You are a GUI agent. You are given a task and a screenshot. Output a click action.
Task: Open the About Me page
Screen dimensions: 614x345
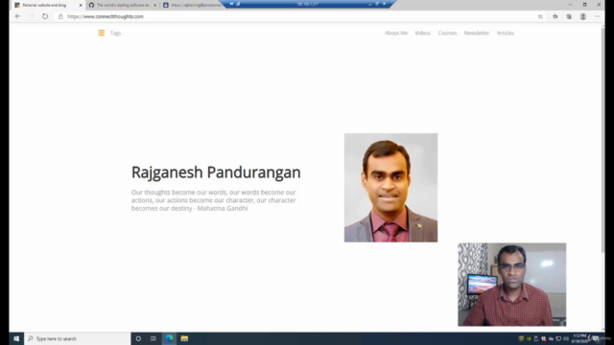pos(396,33)
